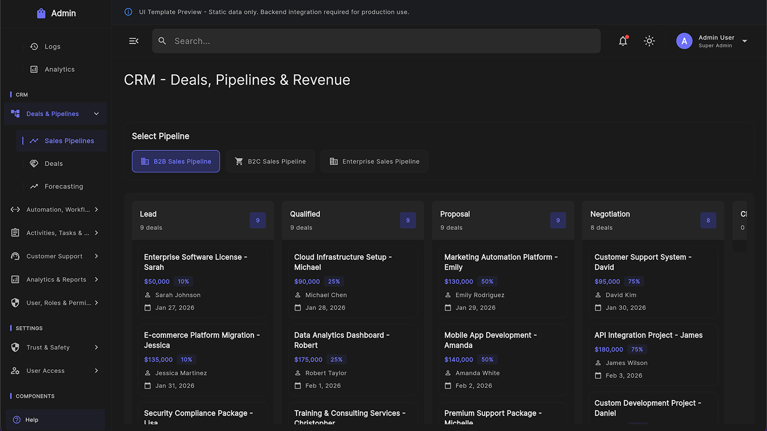This screenshot has height=431, width=767.
Task: Click the Admin User avatar circle
Action: pos(684,41)
